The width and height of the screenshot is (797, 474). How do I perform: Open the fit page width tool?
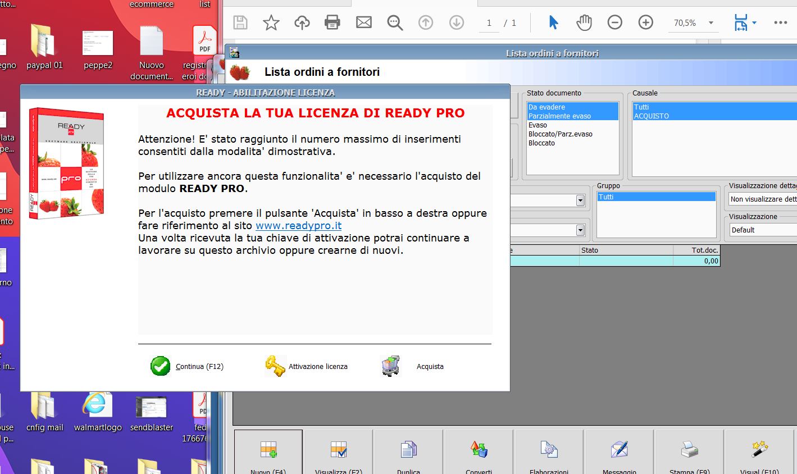tap(741, 22)
